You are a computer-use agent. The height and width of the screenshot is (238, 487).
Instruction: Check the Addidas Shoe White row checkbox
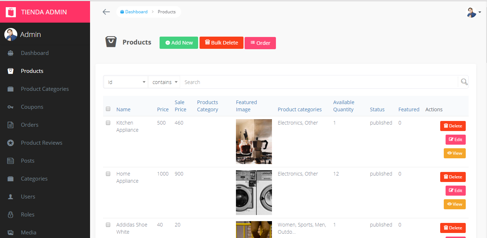click(x=108, y=225)
